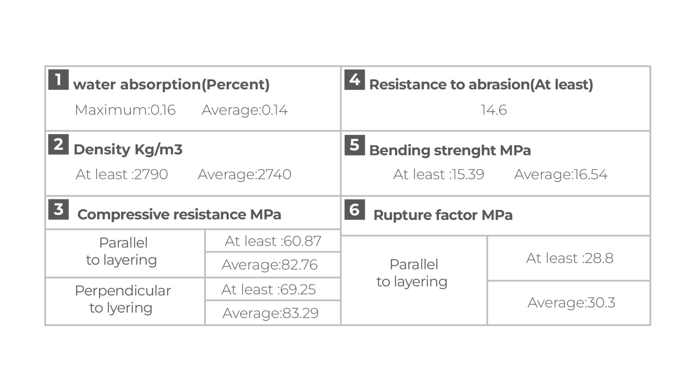This screenshot has height=392, width=697.
Task: Select the Bending strenght MPa heading
Action: coord(450,150)
